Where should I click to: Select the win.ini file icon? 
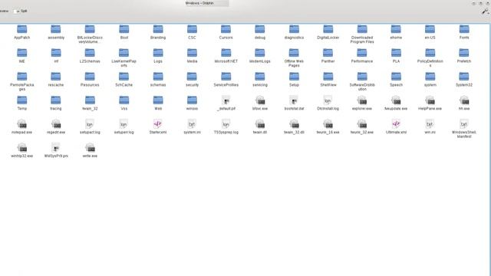pos(430,124)
